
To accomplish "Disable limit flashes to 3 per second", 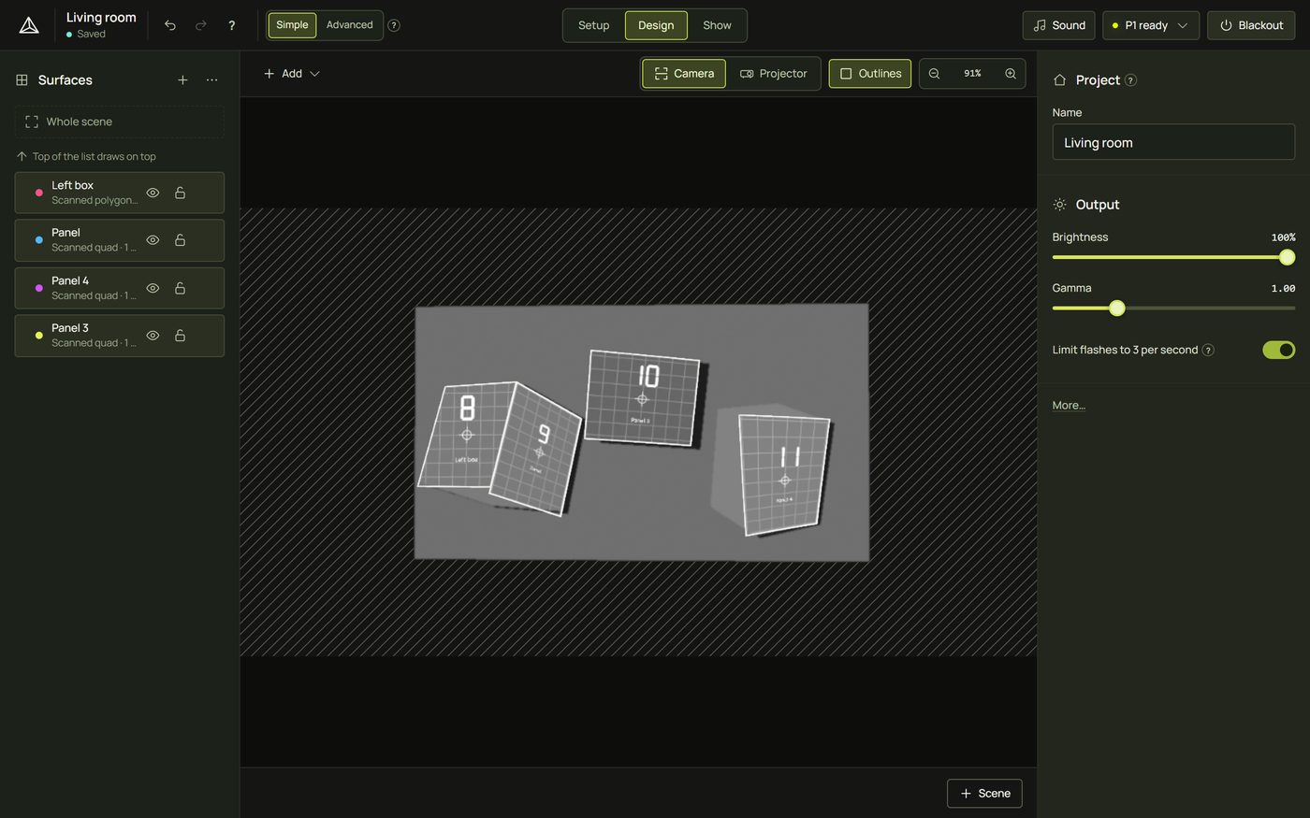I will point(1278,350).
